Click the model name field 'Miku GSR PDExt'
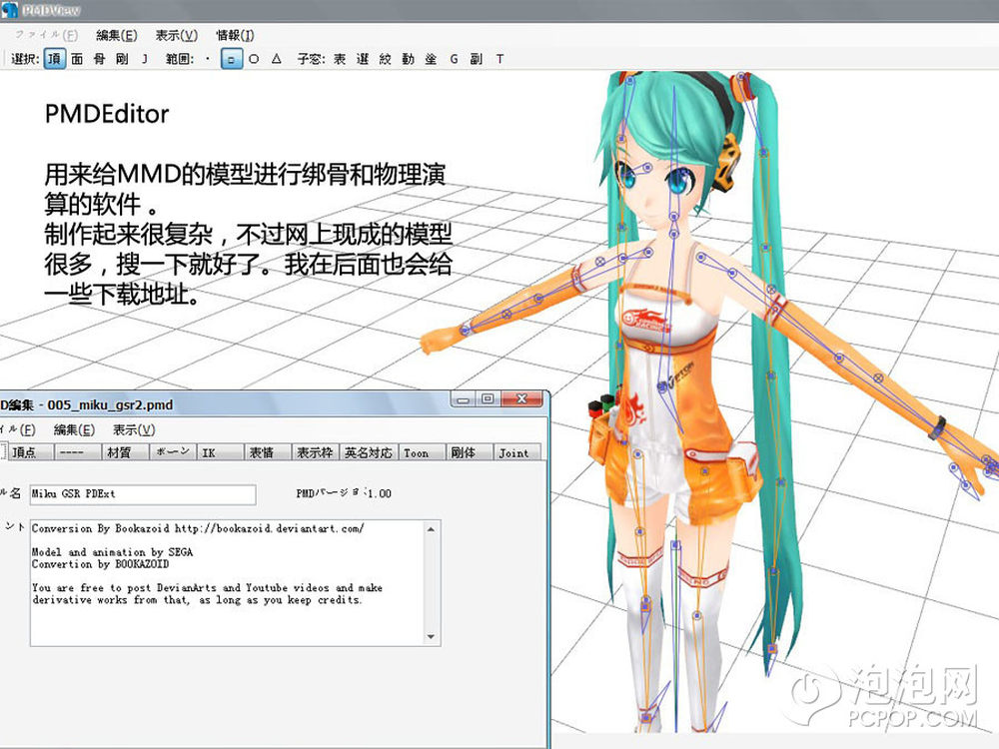Image resolution: width=999 pixels, height=749 pixels. (143, 494)
